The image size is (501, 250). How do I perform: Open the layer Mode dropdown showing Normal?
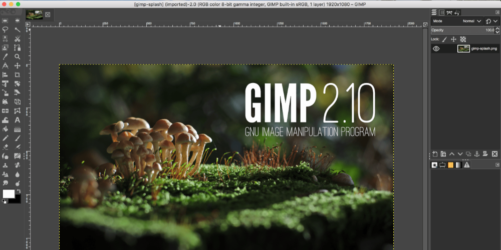[457, 21]
